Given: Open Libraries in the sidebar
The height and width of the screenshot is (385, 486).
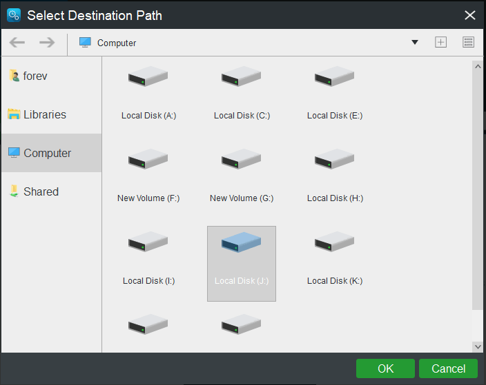Looking at the screenshot, I should (51, 114).
